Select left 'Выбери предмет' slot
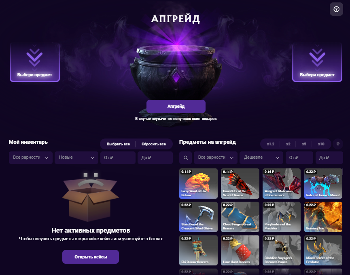This screenshot has height=275, width=350. [35, 63]
